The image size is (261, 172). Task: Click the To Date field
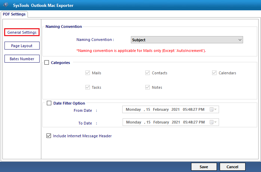[x=171, y=122]
